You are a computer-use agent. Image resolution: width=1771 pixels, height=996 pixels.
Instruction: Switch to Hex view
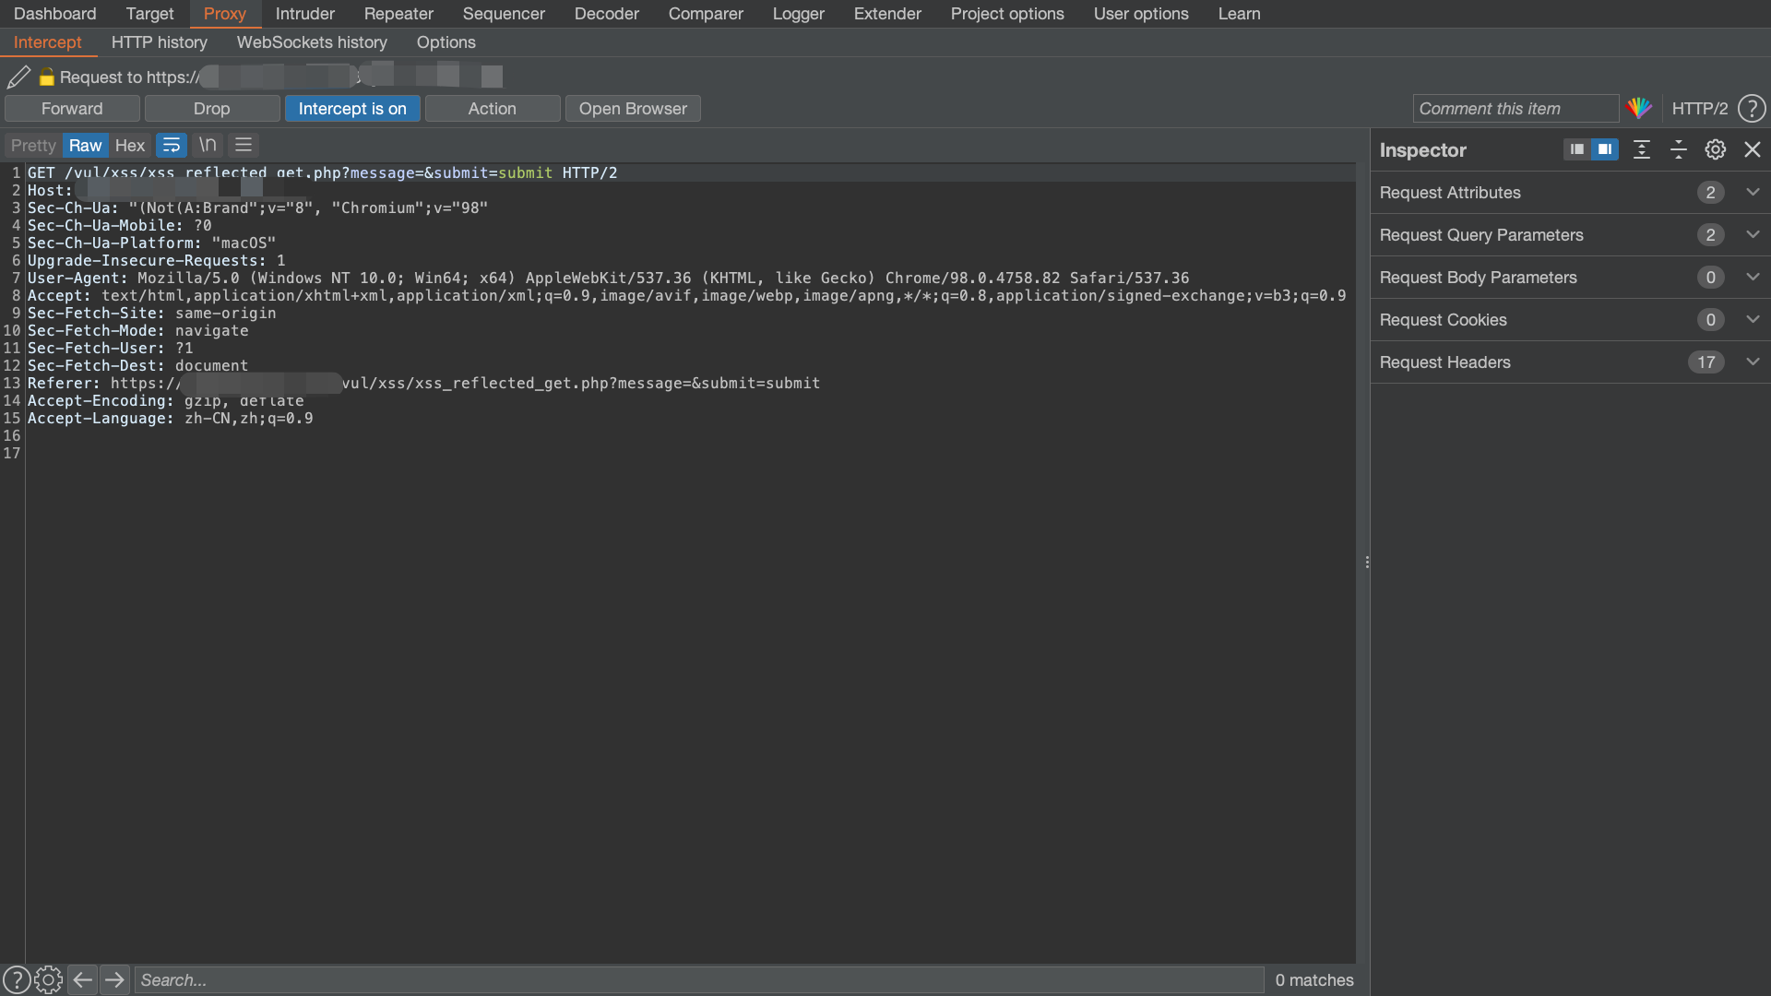(x=130, y=146)
